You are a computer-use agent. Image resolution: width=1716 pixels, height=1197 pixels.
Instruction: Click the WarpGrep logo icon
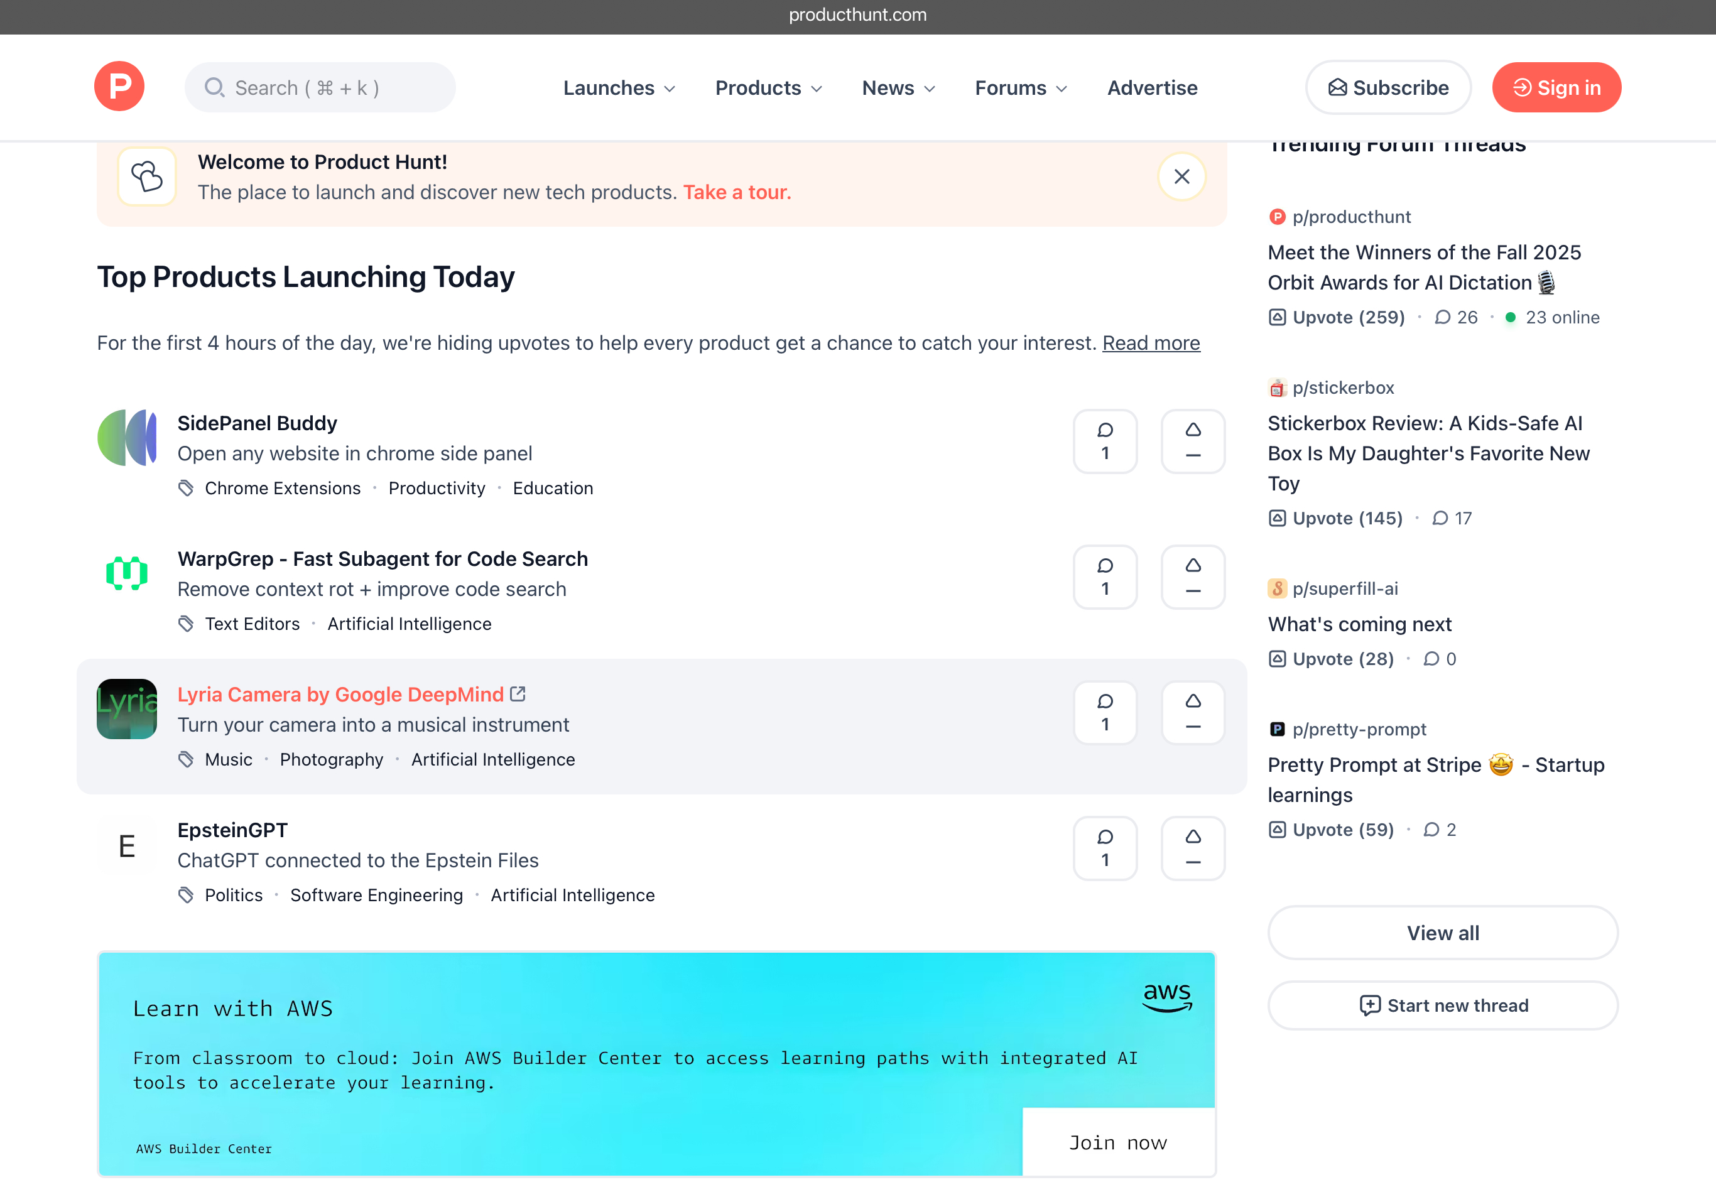point(127,574)
